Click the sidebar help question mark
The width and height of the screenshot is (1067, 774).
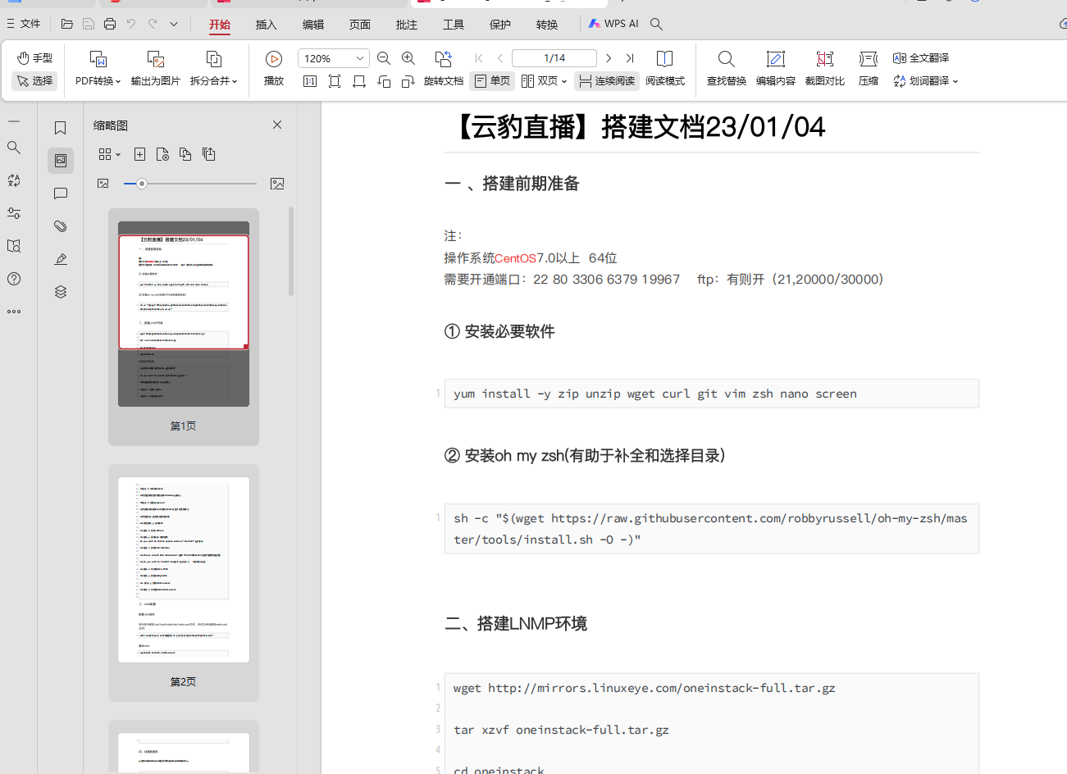pos(14,279)
